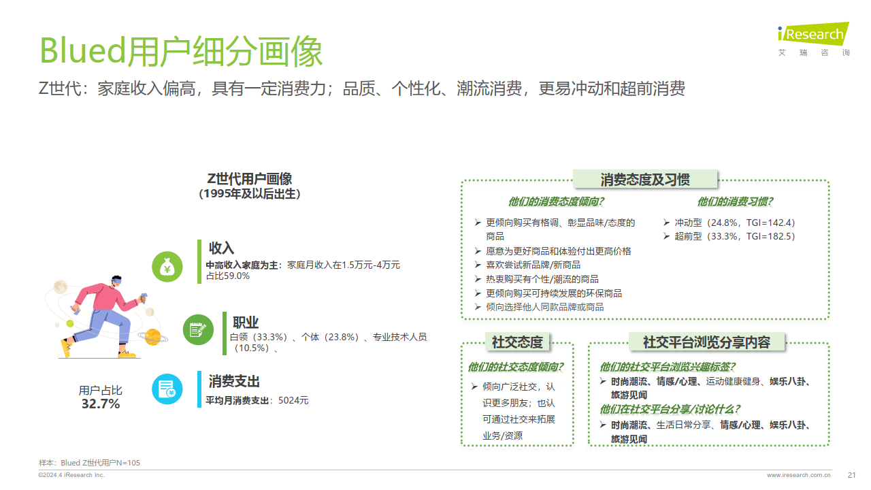This screenshot has width=871, height=490.
Task: Click the iResearch logo
Action: pyautogui.click(x=813, y=33)
